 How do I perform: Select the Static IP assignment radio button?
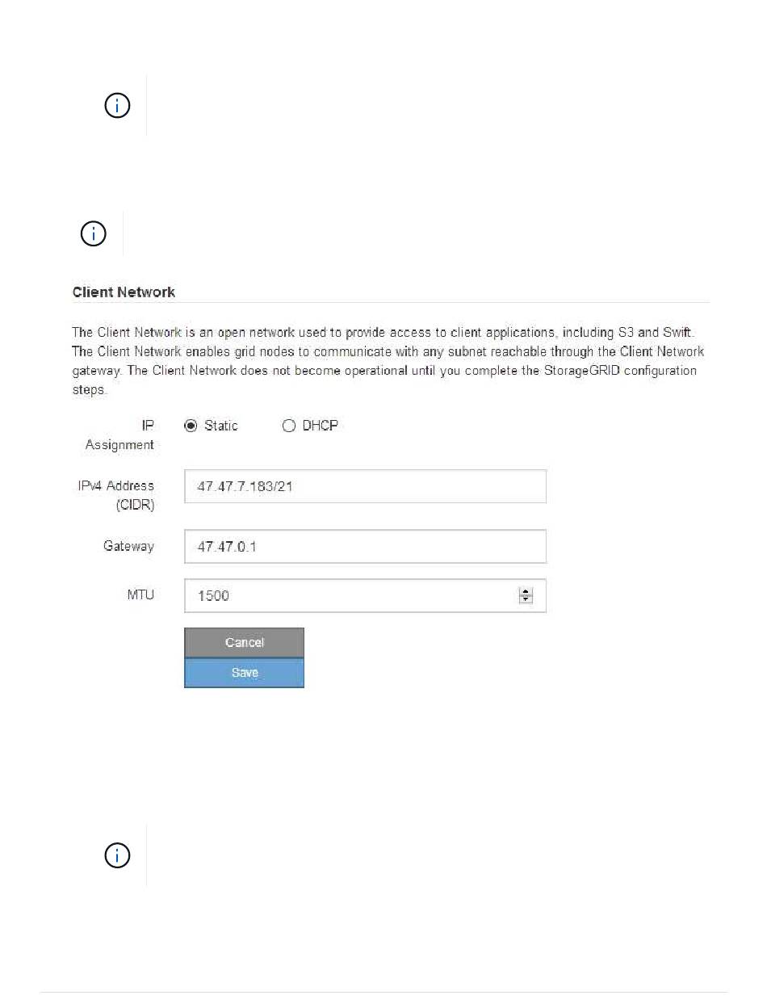click(191, 426)
